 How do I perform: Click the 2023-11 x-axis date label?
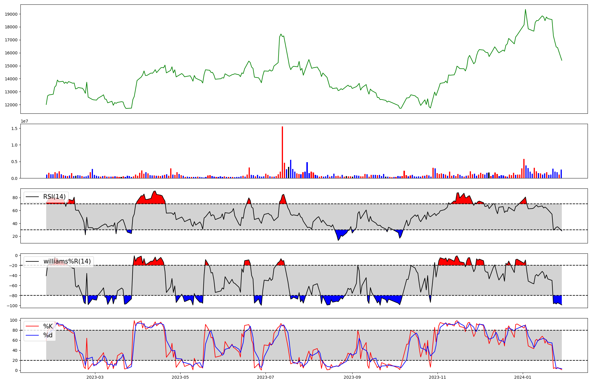click(x=437, y=377)
